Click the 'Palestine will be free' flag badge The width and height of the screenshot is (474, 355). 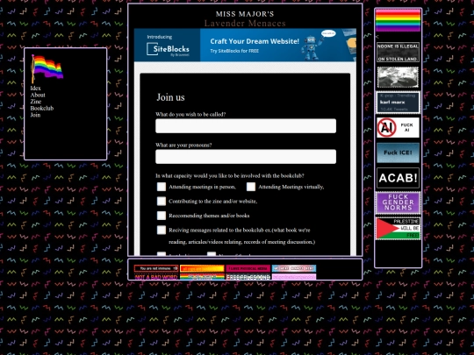click(x=398, y=228)
